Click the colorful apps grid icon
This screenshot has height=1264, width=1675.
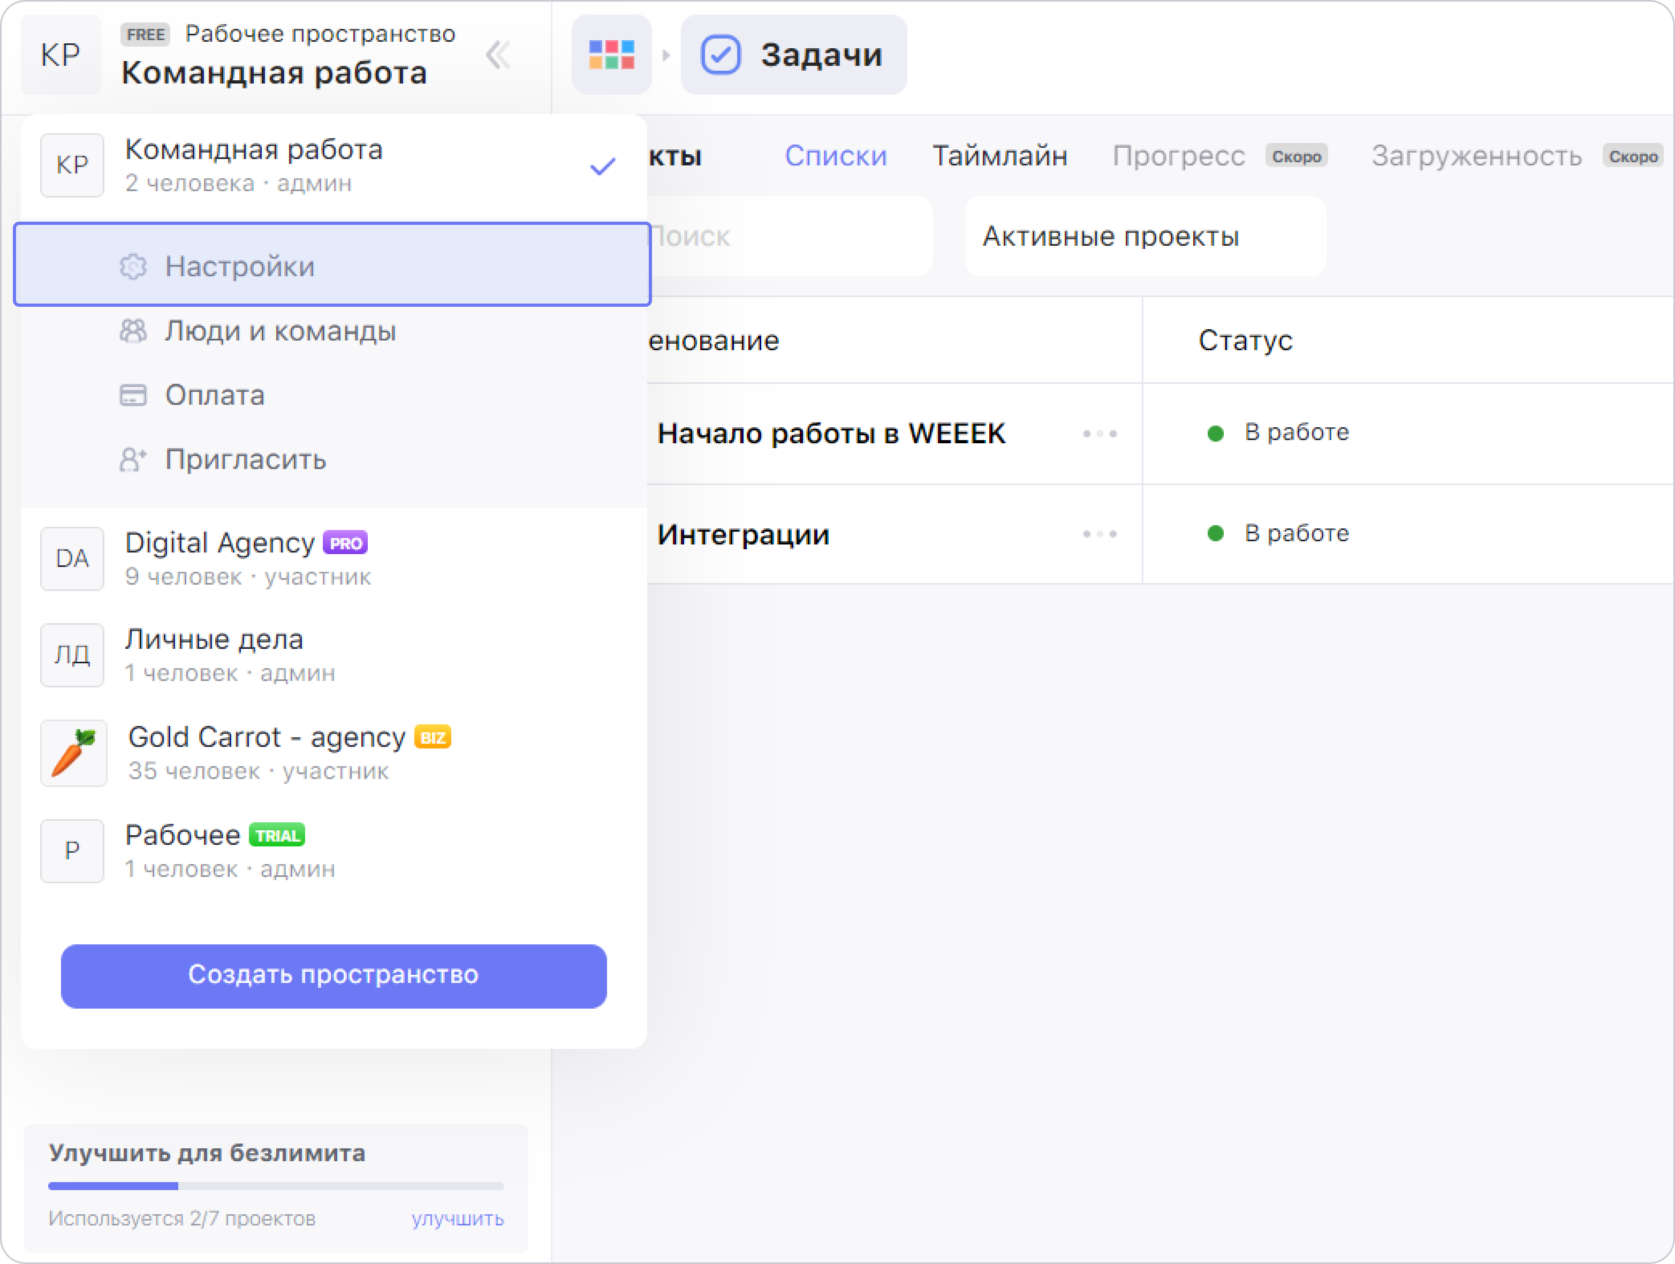click(611, 55)
